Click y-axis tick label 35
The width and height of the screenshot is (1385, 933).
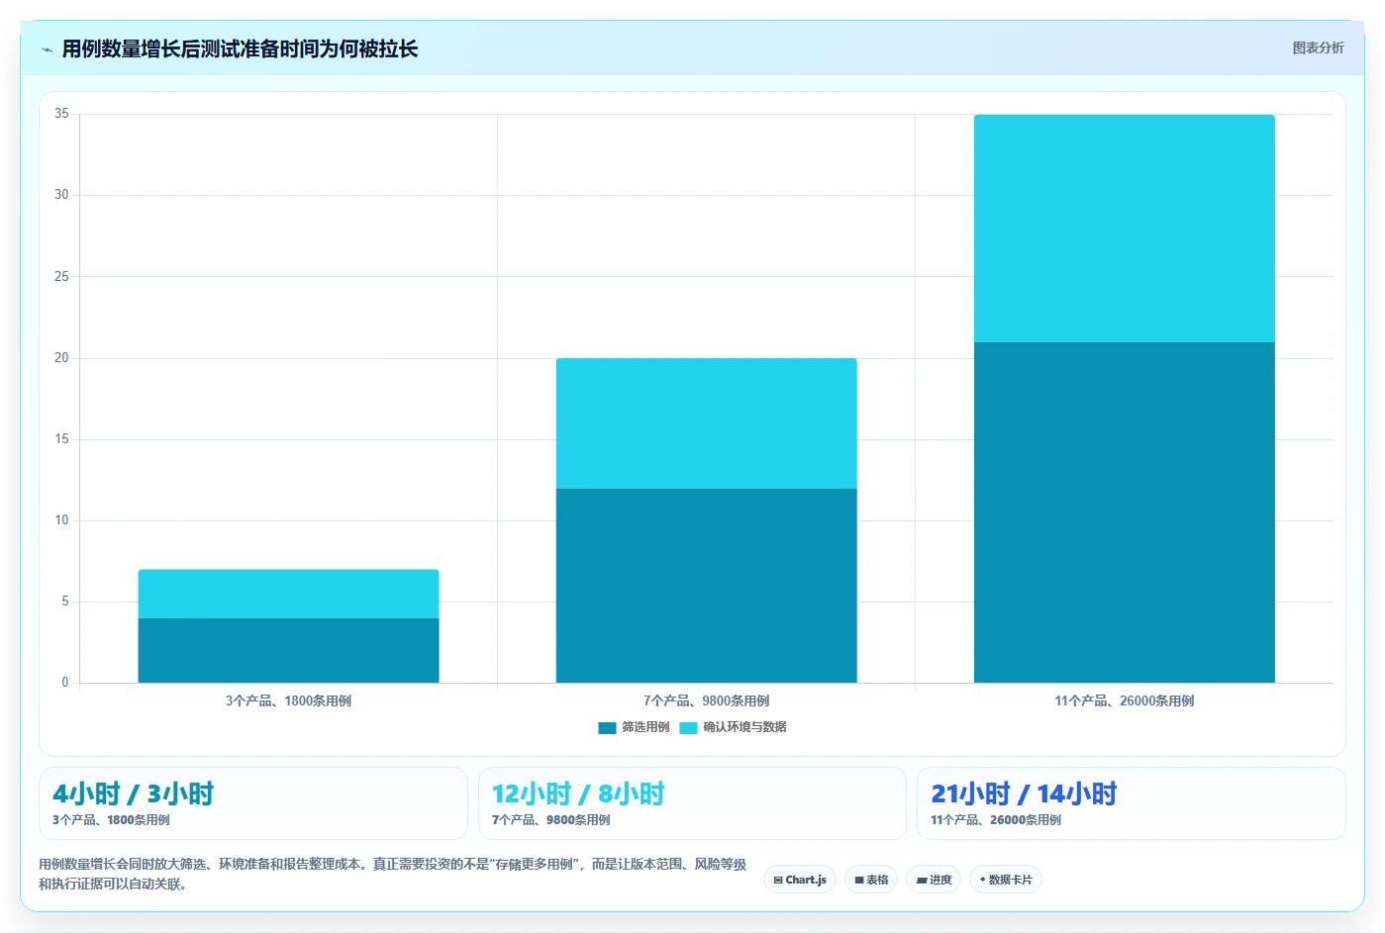[x=61, y=114]
